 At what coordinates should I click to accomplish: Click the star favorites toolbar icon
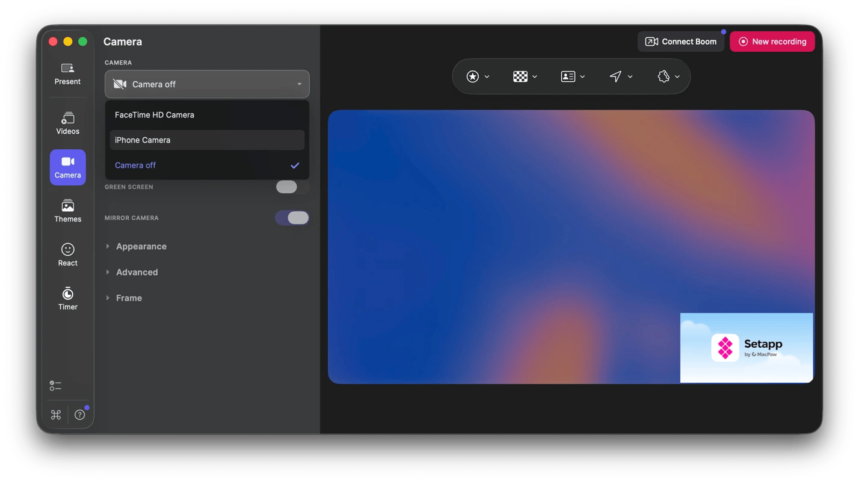tap(473, 76)
